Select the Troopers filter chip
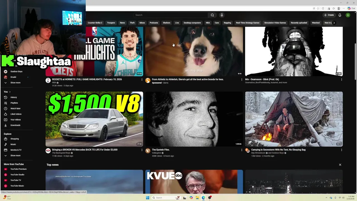The height and width of the screenshot is (201, 357). (111, 23)
